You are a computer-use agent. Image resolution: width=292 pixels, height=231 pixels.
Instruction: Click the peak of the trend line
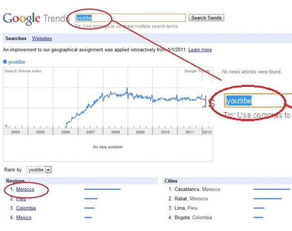[127, 88]
